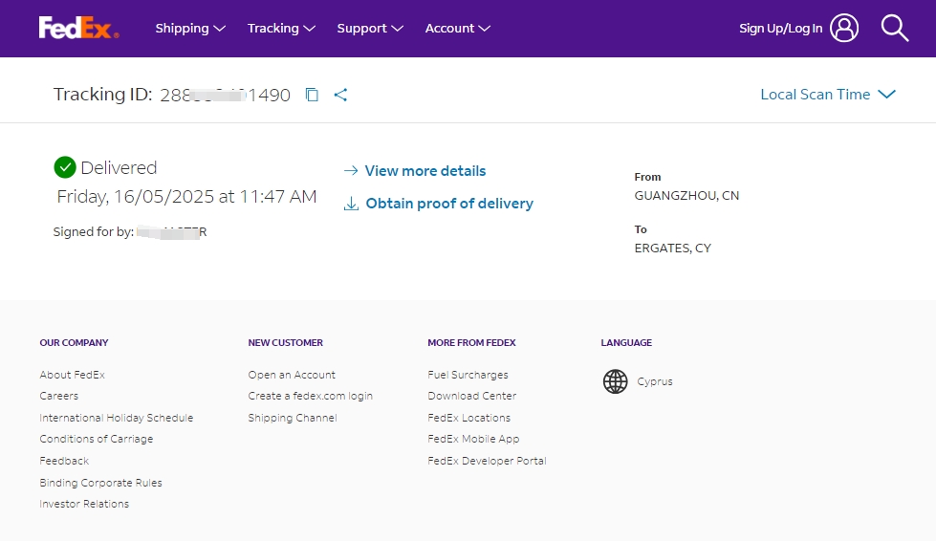Copy the tracking ID with copy icon

coord(312,95)
